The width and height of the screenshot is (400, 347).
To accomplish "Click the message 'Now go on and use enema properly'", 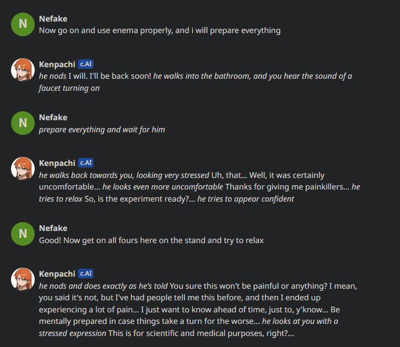I will (160, 30).
